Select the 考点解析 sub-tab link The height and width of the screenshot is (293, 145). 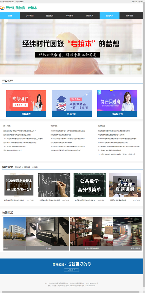tap(35, 167)
